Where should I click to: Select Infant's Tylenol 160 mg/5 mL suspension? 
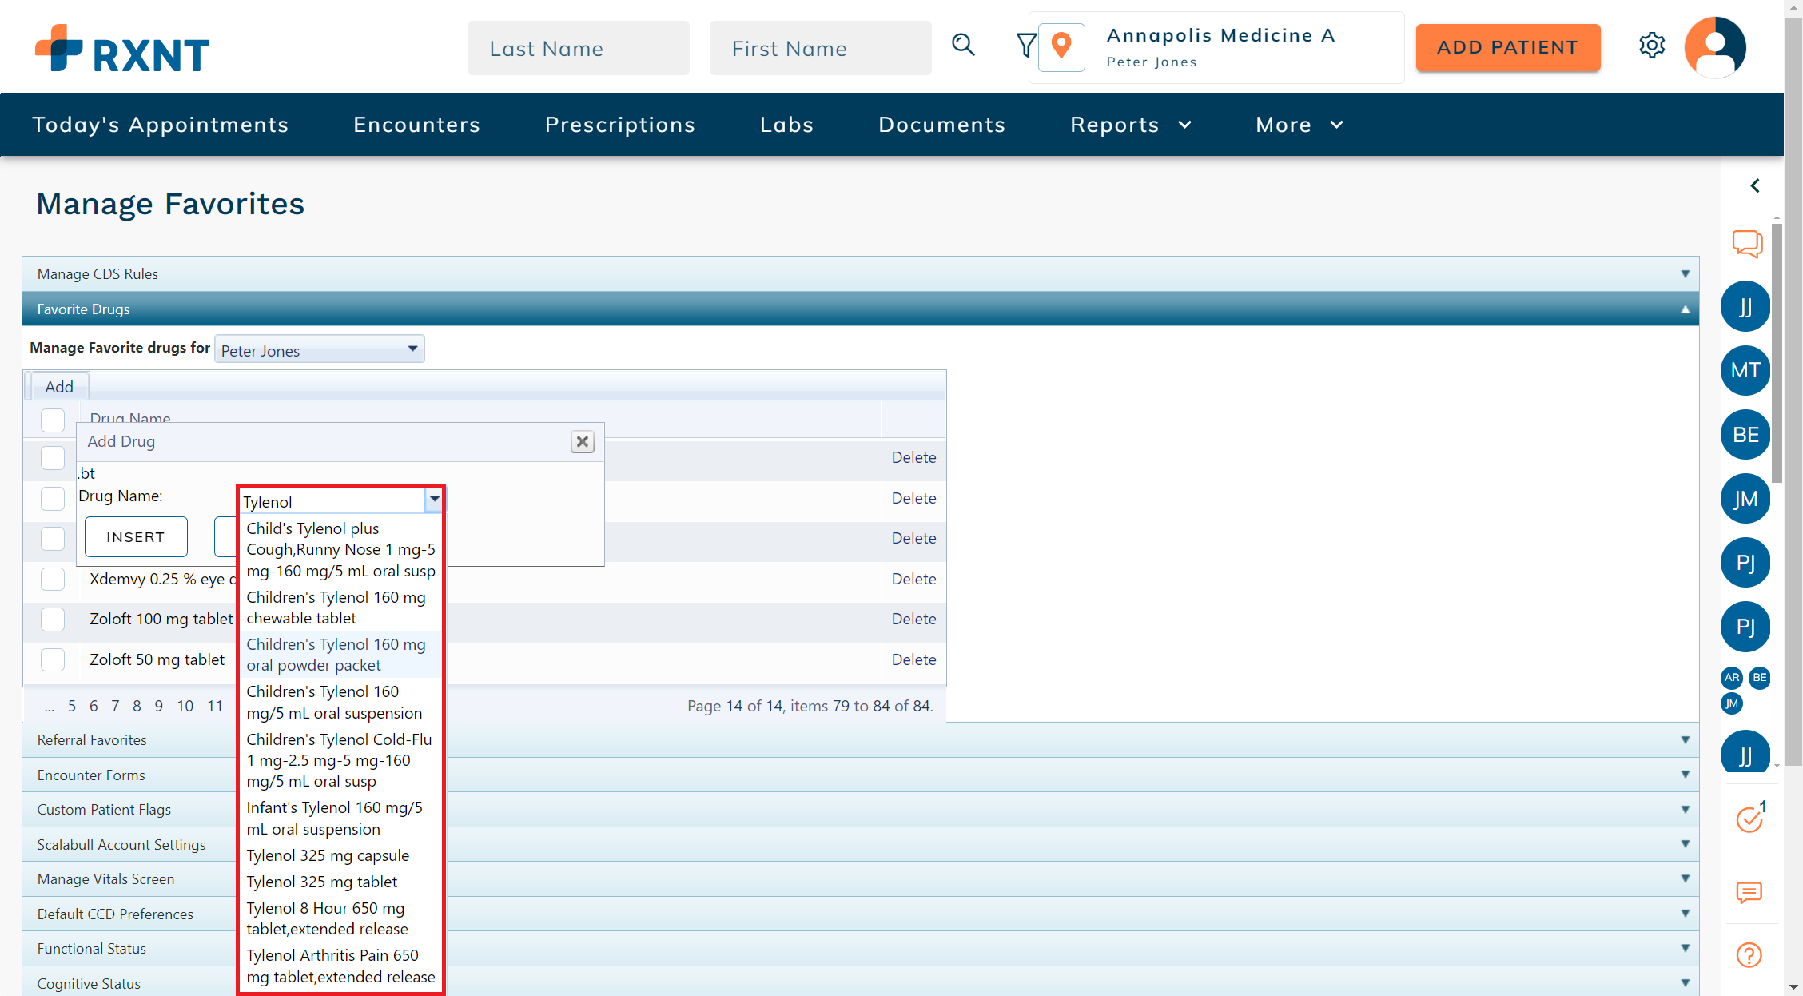pos(340,819)
